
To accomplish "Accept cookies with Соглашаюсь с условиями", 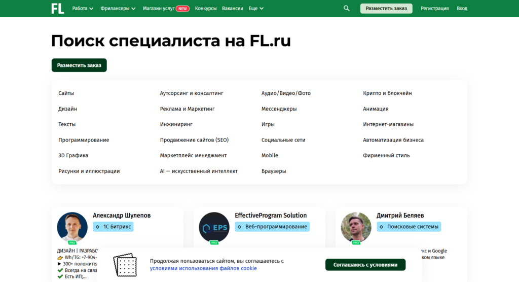I will pyautogui.click(x=365, y=265).
